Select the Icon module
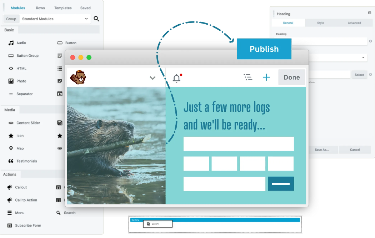 pyautogui.click(x=16, y=136)
